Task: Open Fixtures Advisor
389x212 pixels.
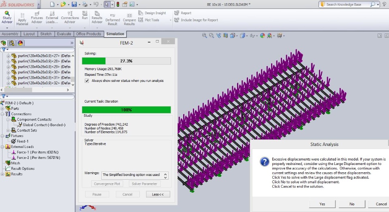Action: coord(37,17)
